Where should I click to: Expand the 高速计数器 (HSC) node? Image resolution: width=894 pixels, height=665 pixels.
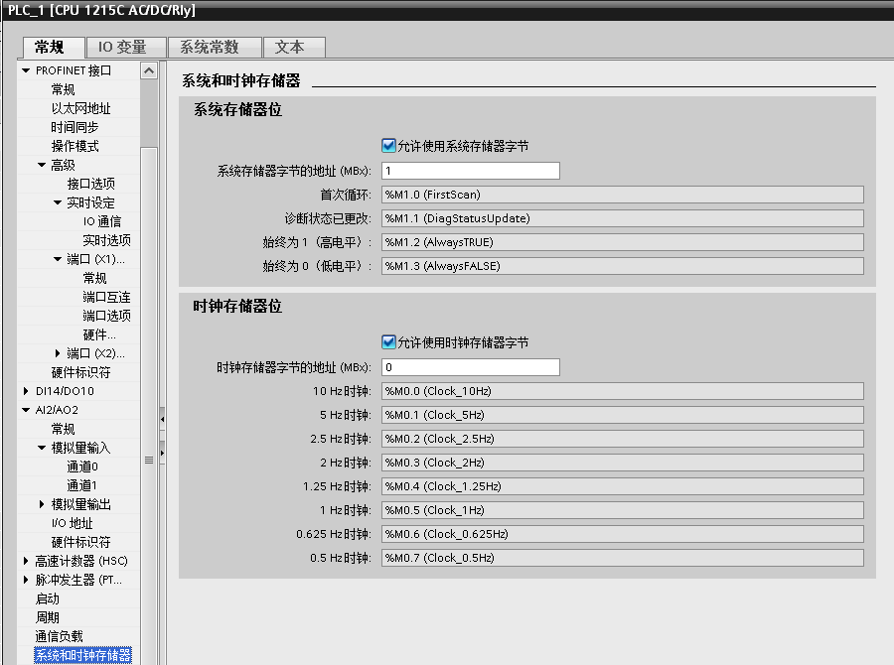coord(26,561)
